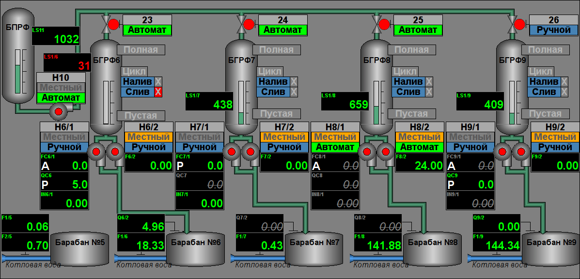Click right pump H7/2 under БГРФ7
This screenshot has width=580, height=279.
click(x=251, y=152)
